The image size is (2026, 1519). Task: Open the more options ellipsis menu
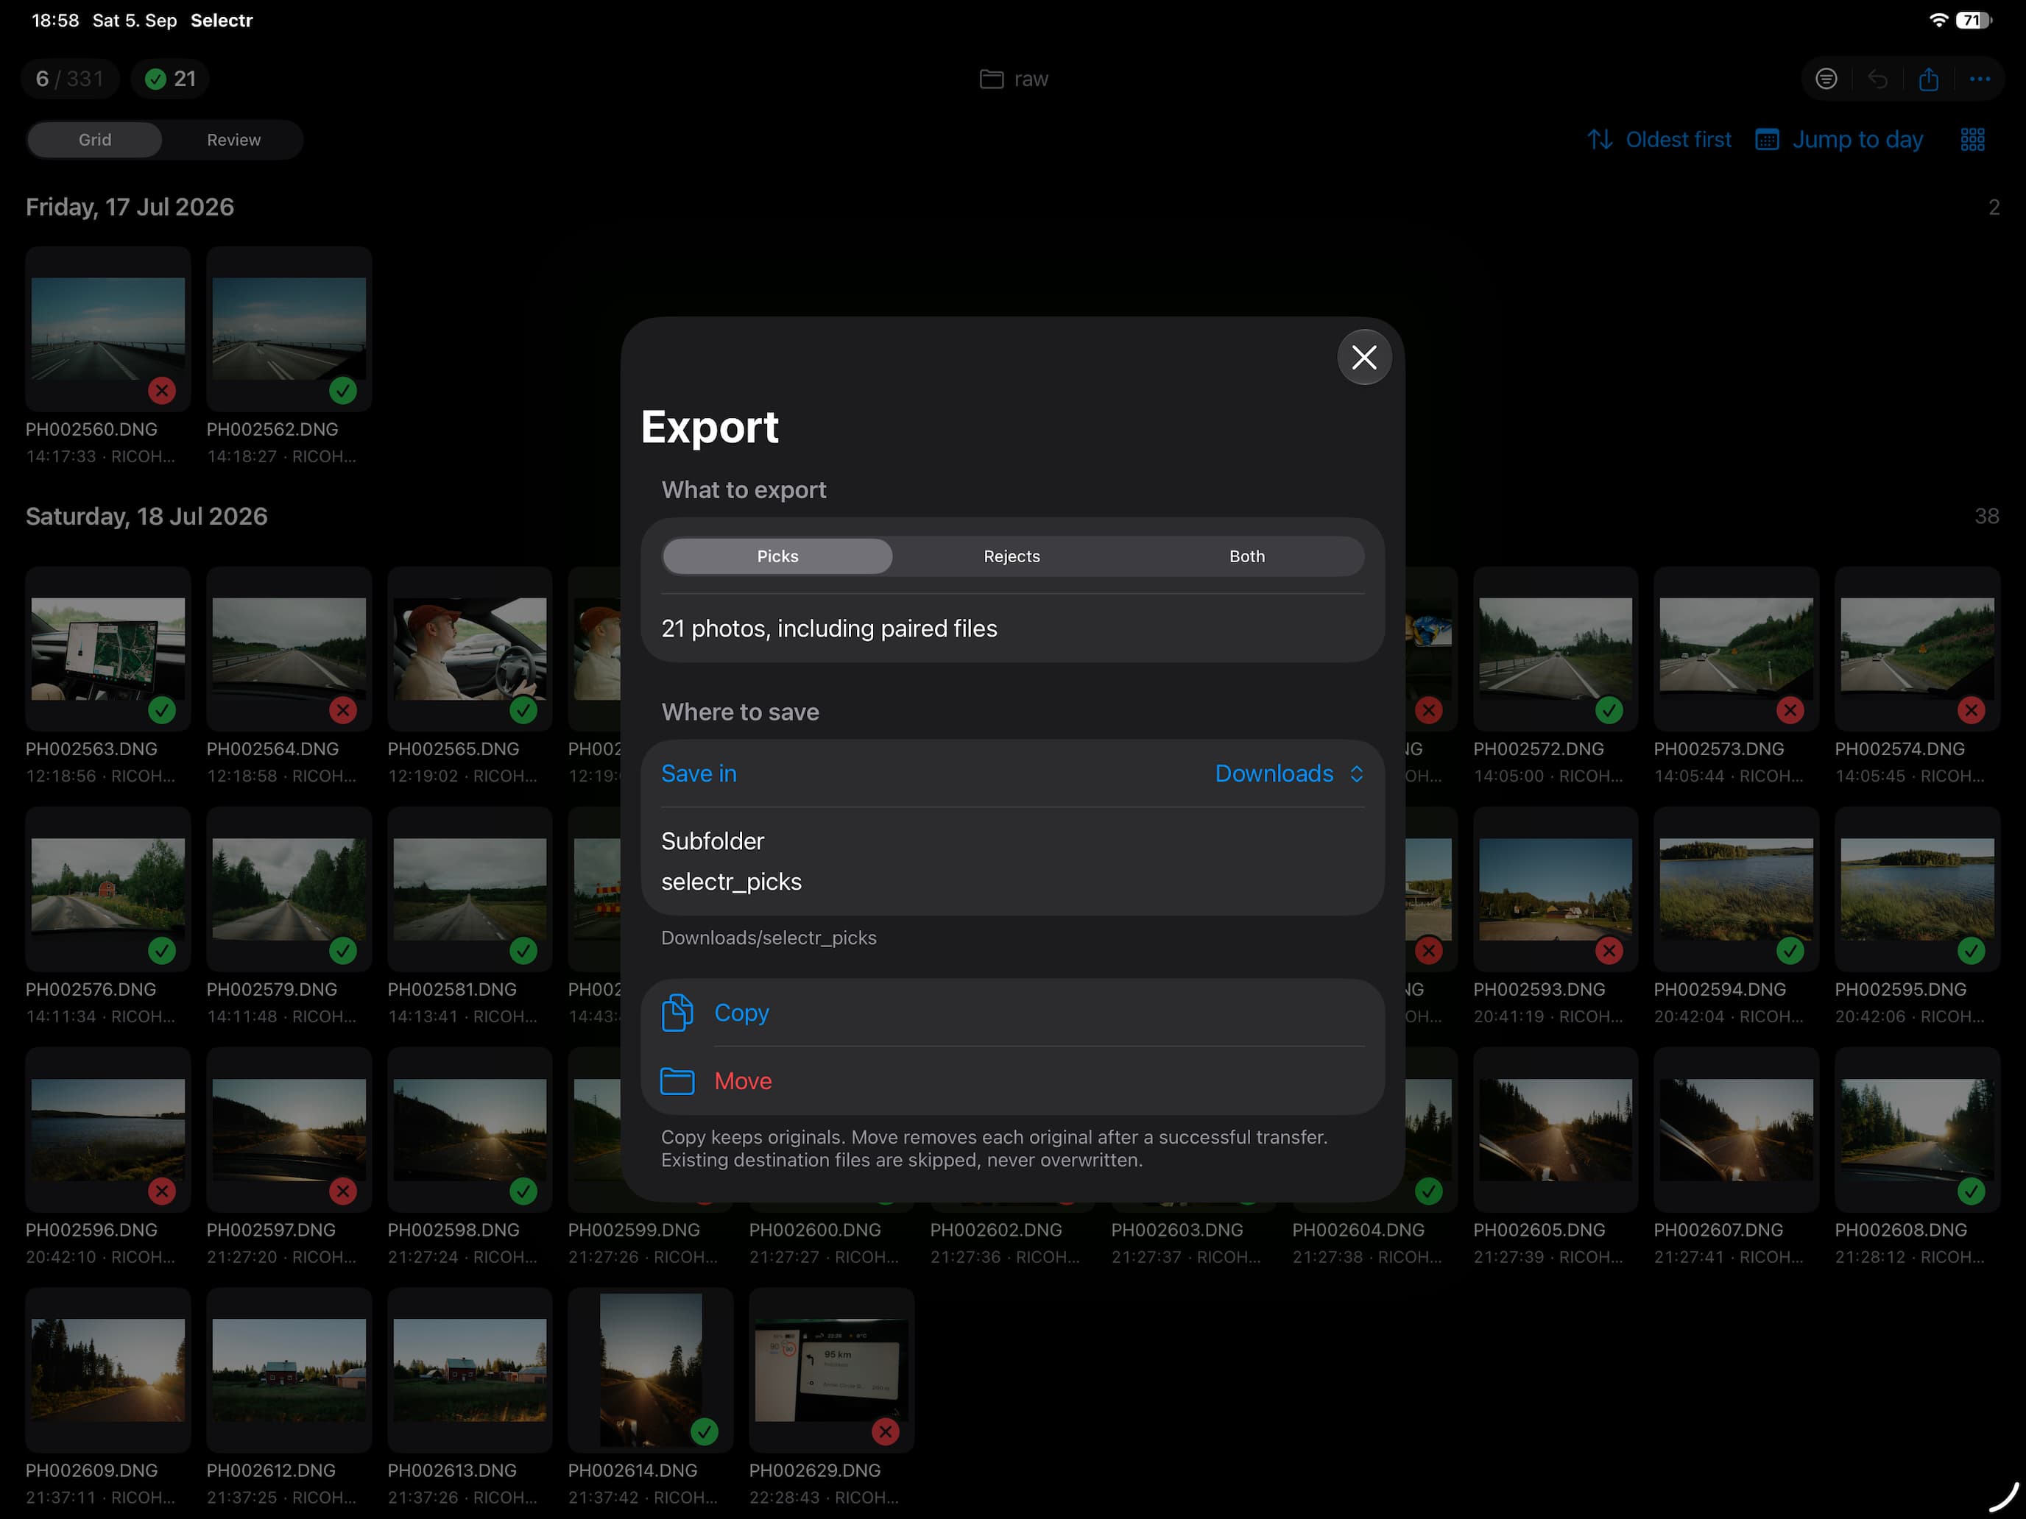click(x=1980, y=79)
